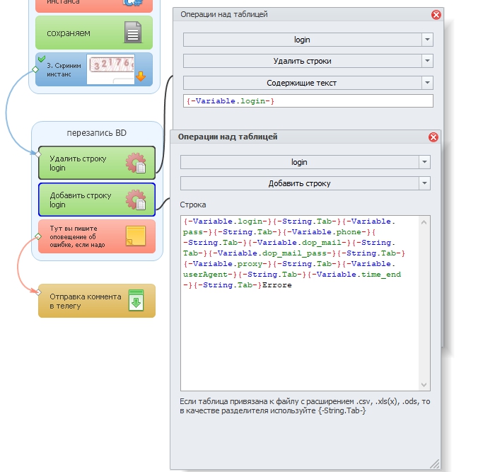Select the yellow sticky note icon
The image size is (495, 472).
pos(135,236)
